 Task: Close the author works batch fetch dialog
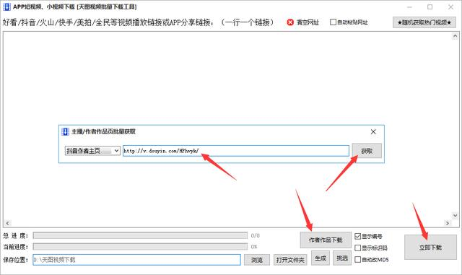(x=373, y=132)
